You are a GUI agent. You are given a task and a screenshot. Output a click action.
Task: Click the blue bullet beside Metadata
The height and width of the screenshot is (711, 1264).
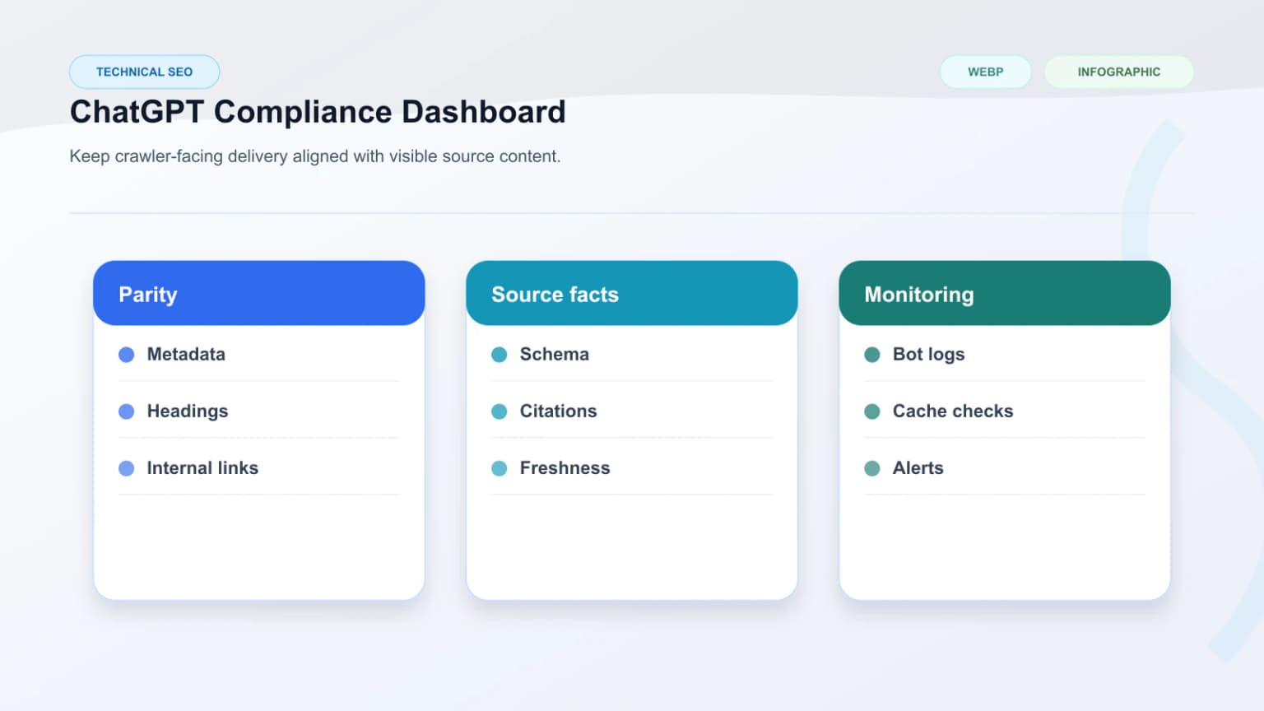point(127,355)
